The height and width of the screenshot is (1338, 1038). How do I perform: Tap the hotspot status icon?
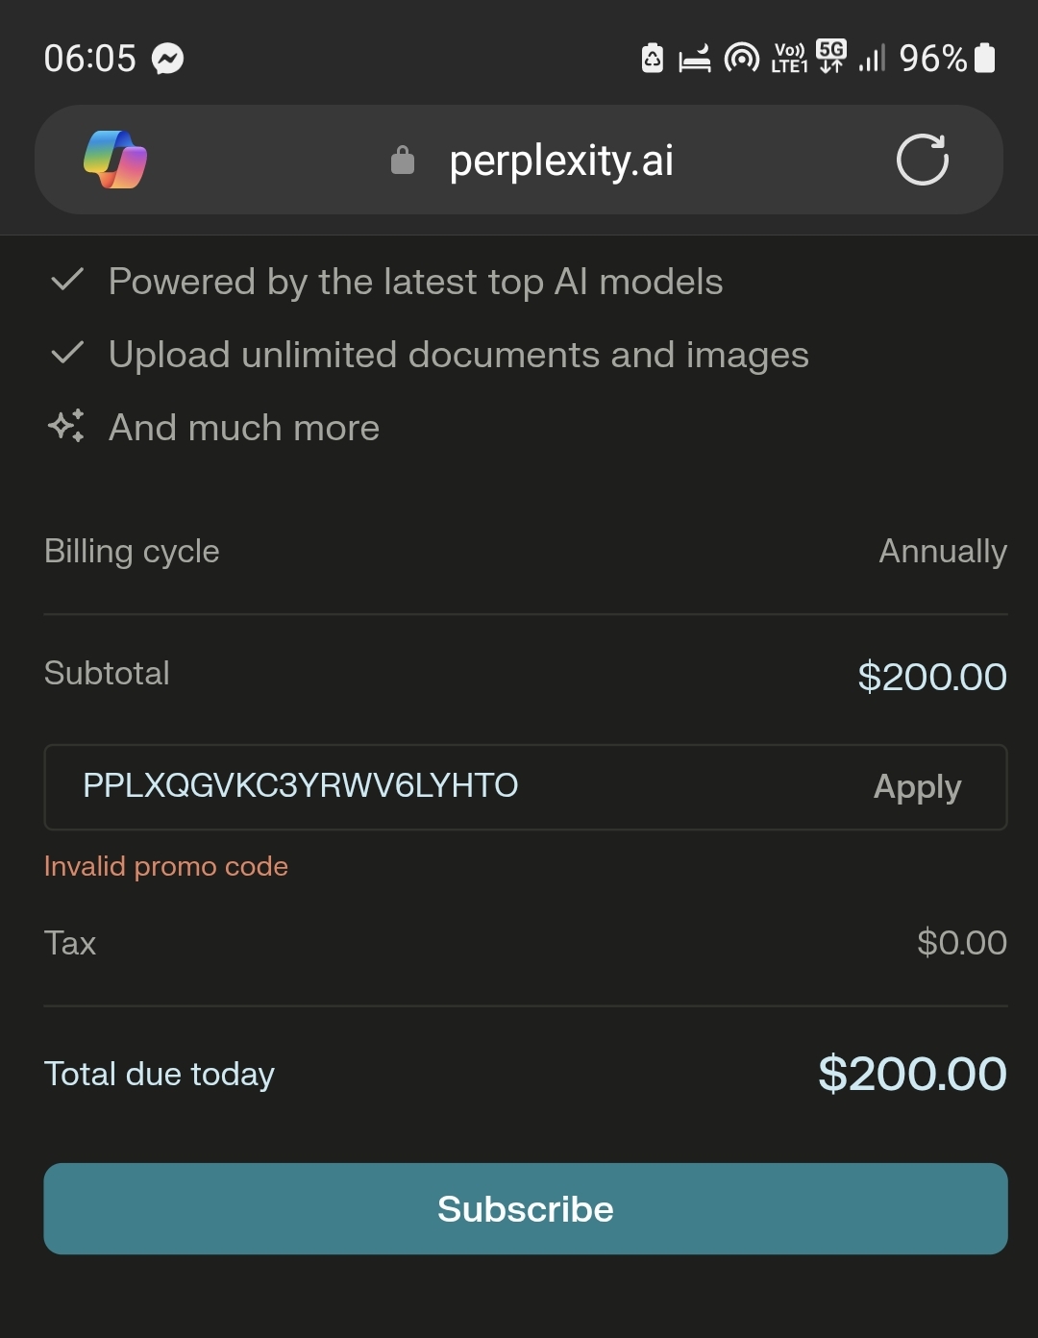741,59
